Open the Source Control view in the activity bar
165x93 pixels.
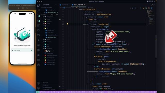pos(39,16)
